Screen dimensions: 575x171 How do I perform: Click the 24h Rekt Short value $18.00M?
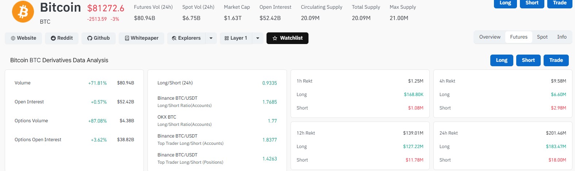(557, 160)
